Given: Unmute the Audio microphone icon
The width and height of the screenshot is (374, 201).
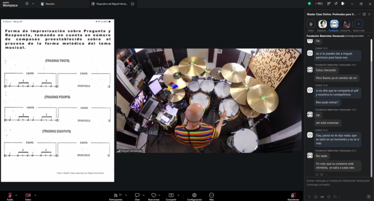Looking at the screenshot, I should click(x=10, y=195).
